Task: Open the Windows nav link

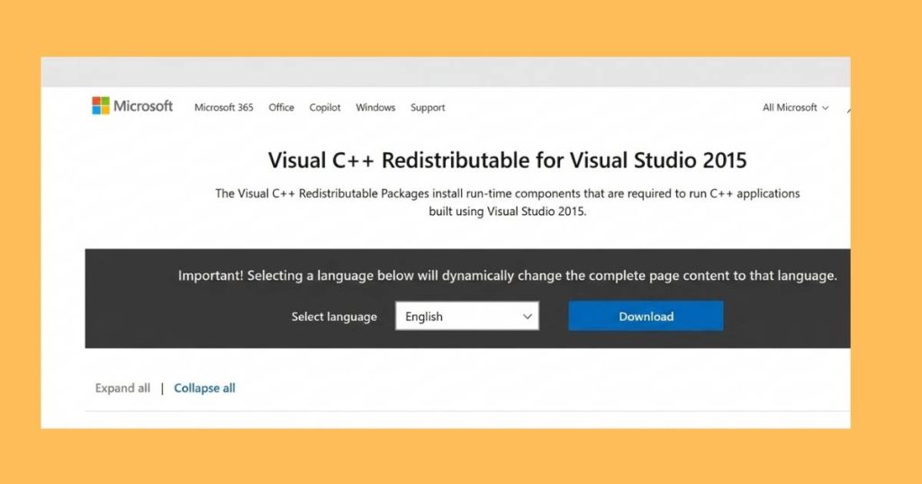Action: 375,107
